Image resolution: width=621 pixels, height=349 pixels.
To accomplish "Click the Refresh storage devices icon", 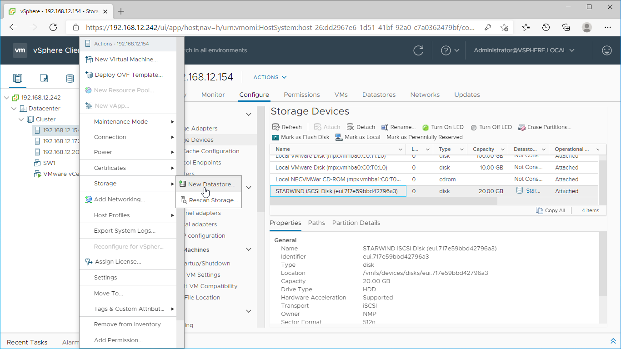I will (275, 127).
